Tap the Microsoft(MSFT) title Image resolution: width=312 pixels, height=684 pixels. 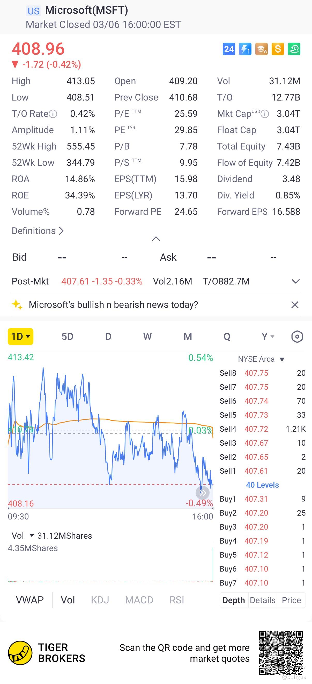86,10
